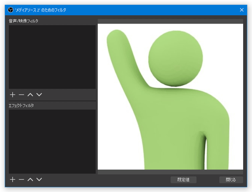The image size is (252, 192).
Task: Add a new effect filter with plus icon
Action: 13,179
